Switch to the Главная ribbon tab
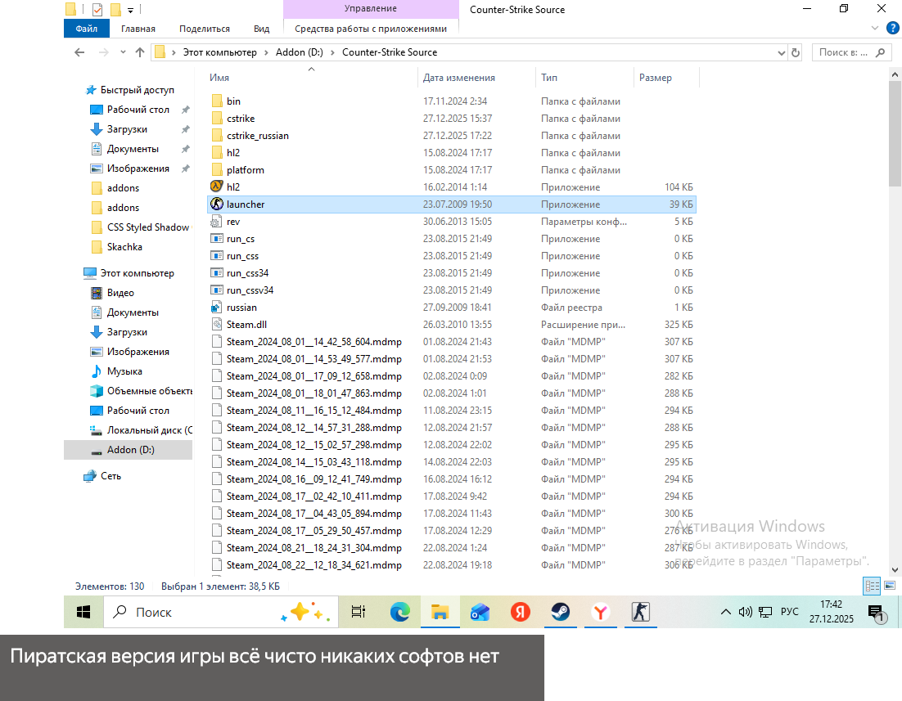The height and width of the screenshot is (701, 902). tap(138, 29)
